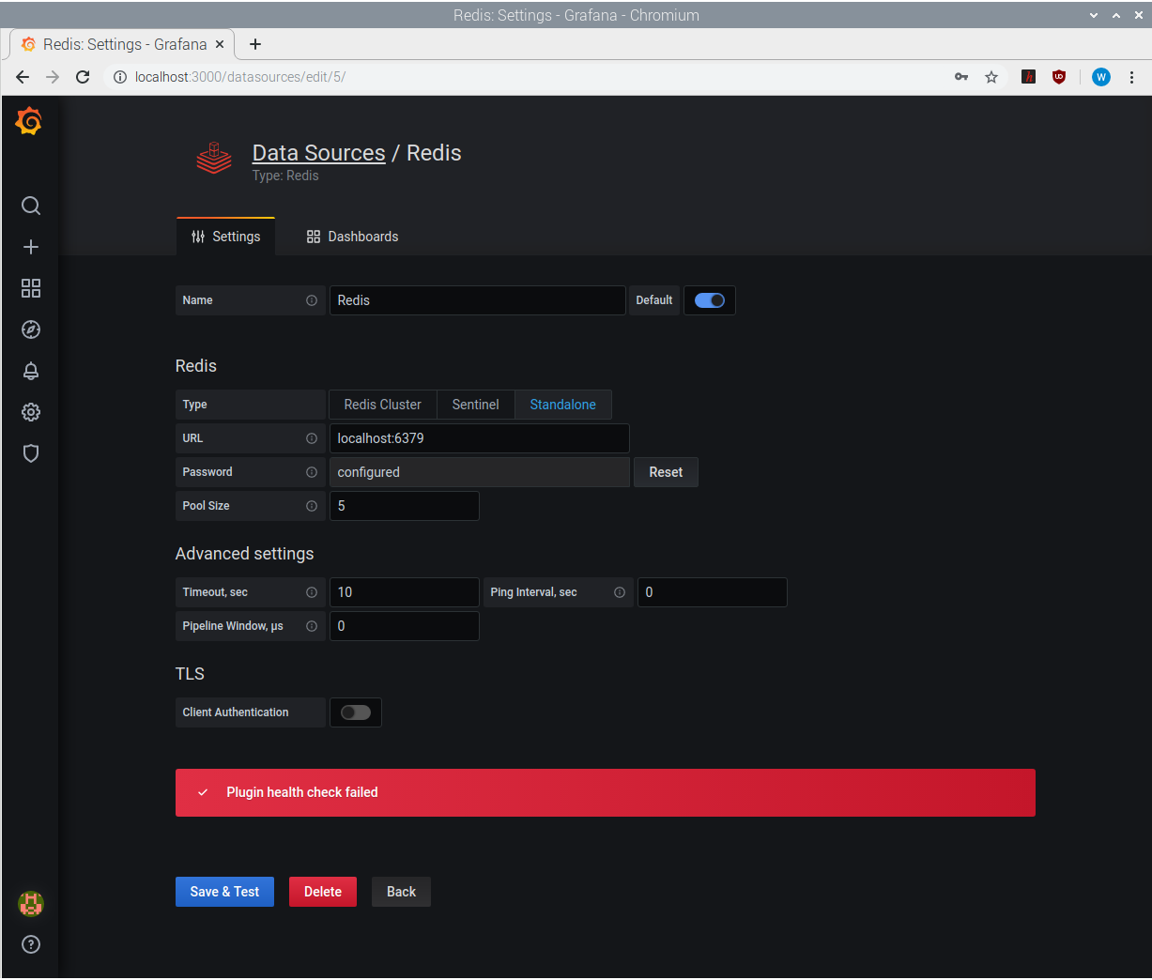Open the Dashboards grid icon
Image resolution: width=1152 pixels, height=980 pixels.
[x=30, y=288]
